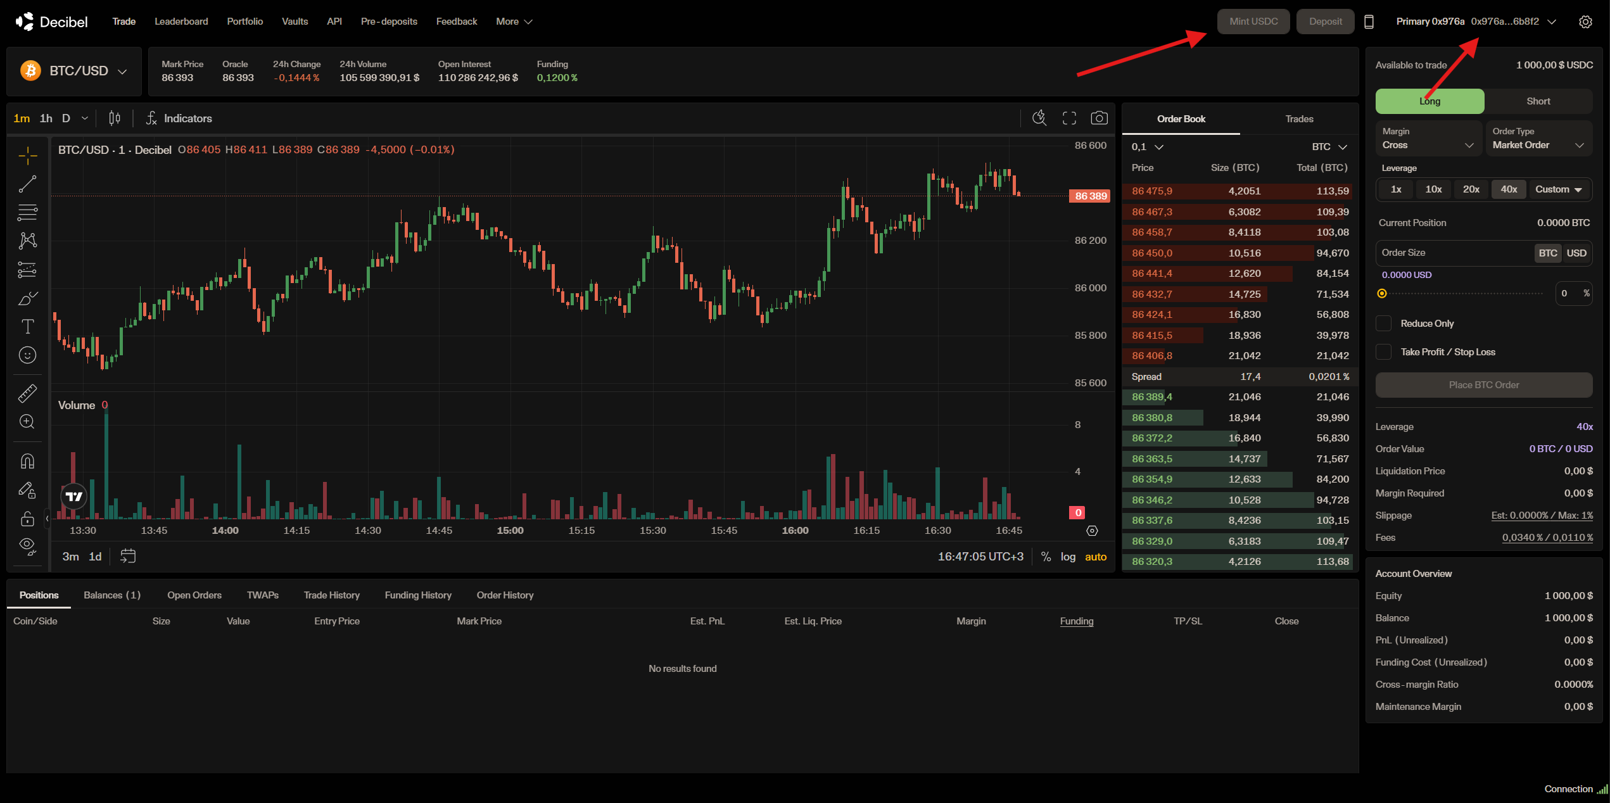This screenshot has height=803, width=1610.
Task: Click the mobile phone icon in header
Action: 1369,22
